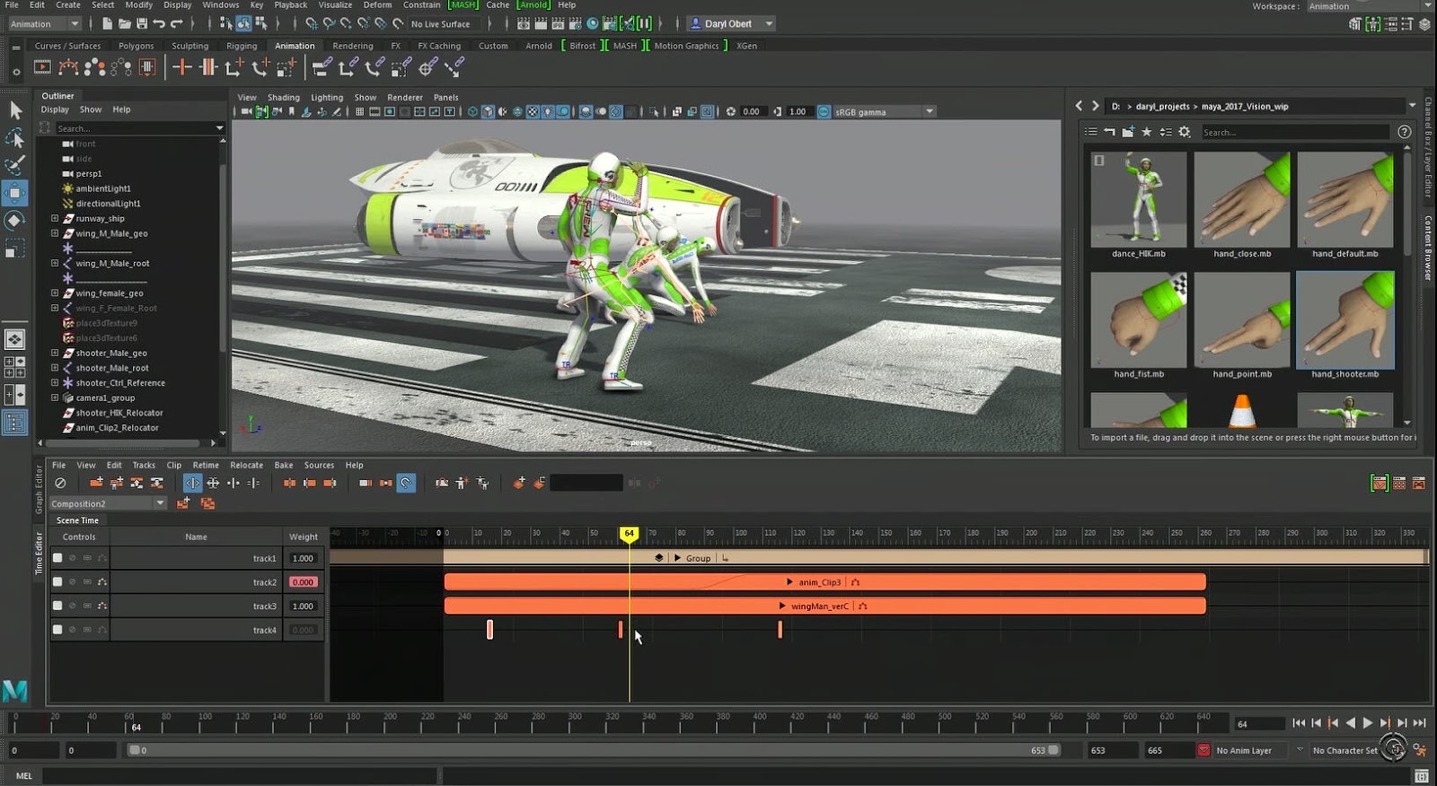Click the play forwards button

[x=1368, y=723]
